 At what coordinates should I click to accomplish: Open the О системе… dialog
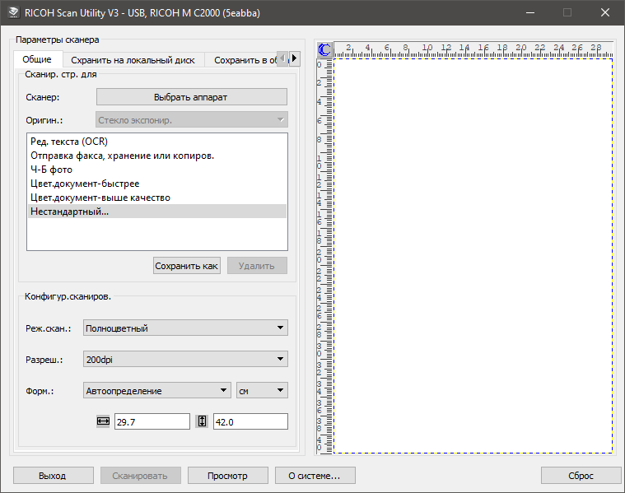point(315,476)
